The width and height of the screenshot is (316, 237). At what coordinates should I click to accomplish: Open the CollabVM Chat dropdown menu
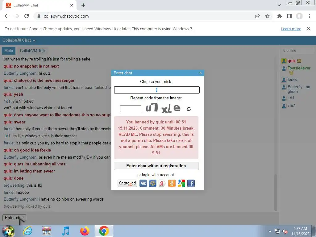click(19, 40)
